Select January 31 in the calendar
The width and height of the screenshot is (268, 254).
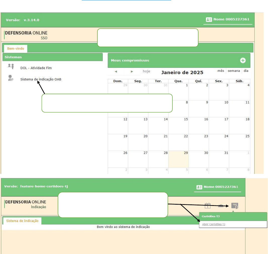(x=219, y=159)
